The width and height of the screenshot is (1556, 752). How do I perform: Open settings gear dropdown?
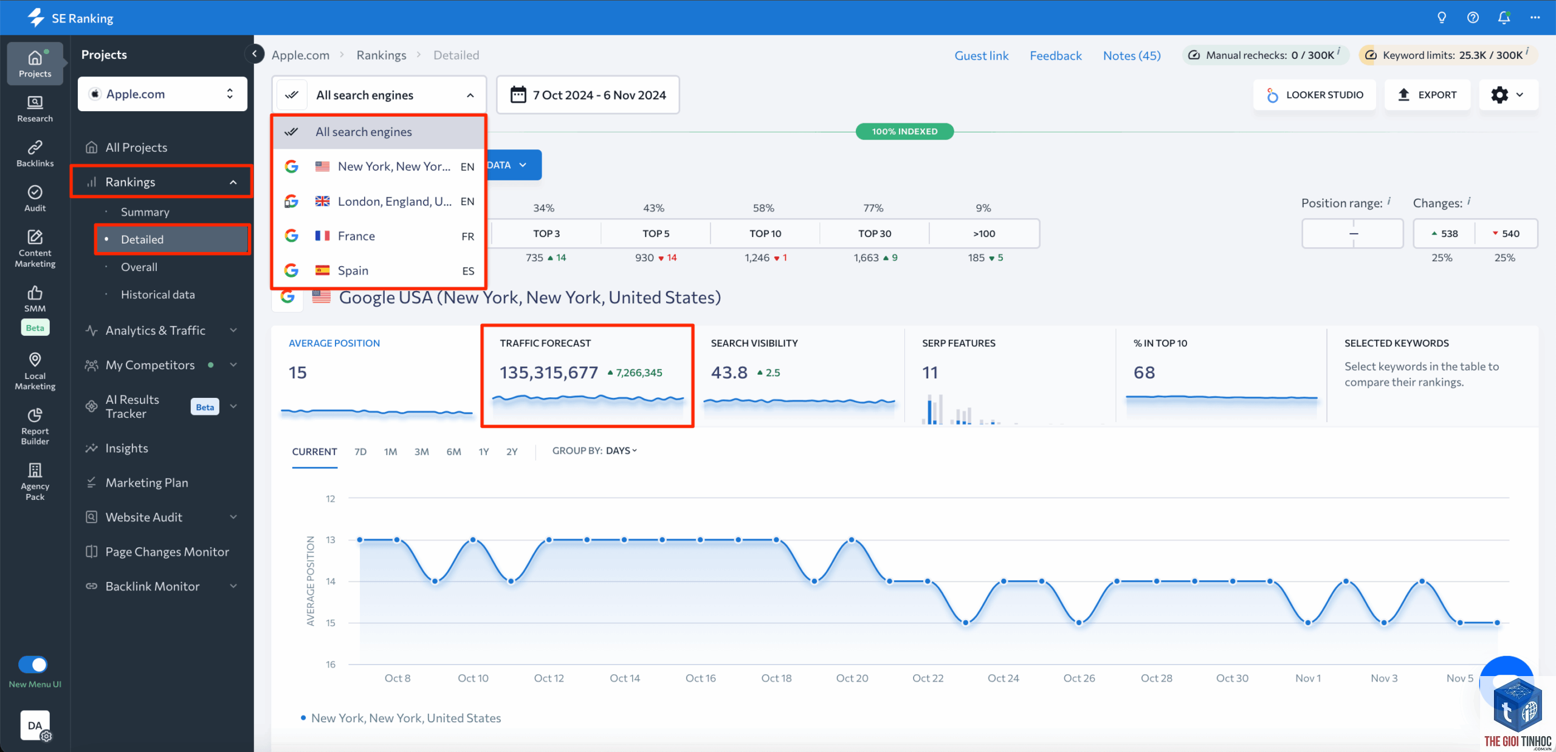tap(1508, 95)
